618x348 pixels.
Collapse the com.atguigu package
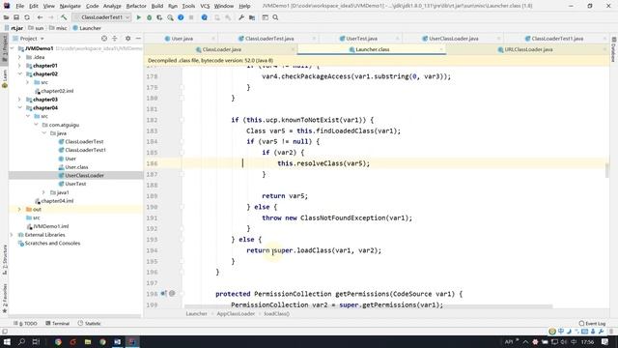(36, 125)
